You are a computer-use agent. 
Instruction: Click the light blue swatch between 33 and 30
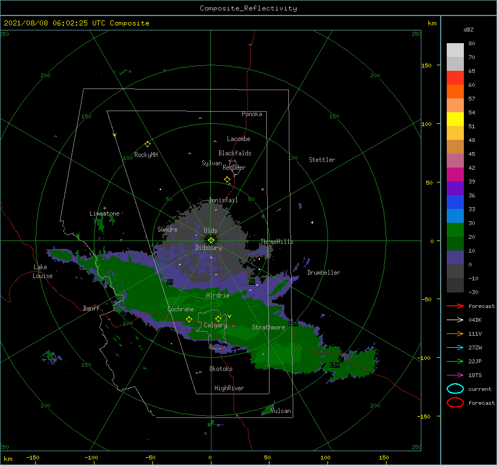click(455, 216)
